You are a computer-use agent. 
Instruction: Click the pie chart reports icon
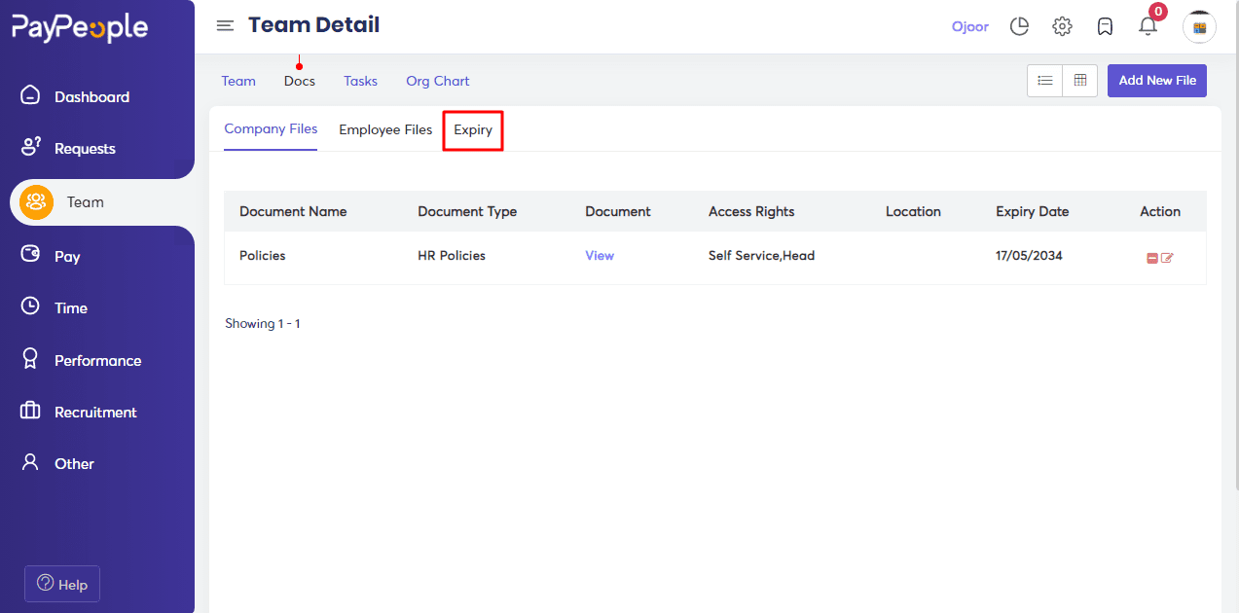click(1019, 26)
